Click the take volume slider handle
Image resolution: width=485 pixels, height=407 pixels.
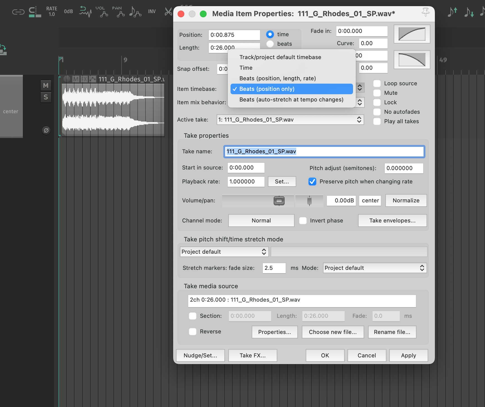tap(279, 201)
